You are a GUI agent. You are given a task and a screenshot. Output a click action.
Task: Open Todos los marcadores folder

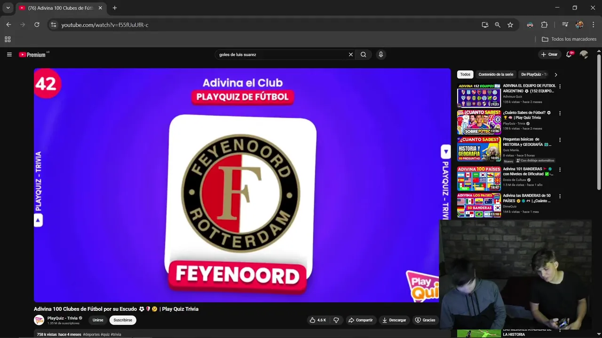(569, 39)
